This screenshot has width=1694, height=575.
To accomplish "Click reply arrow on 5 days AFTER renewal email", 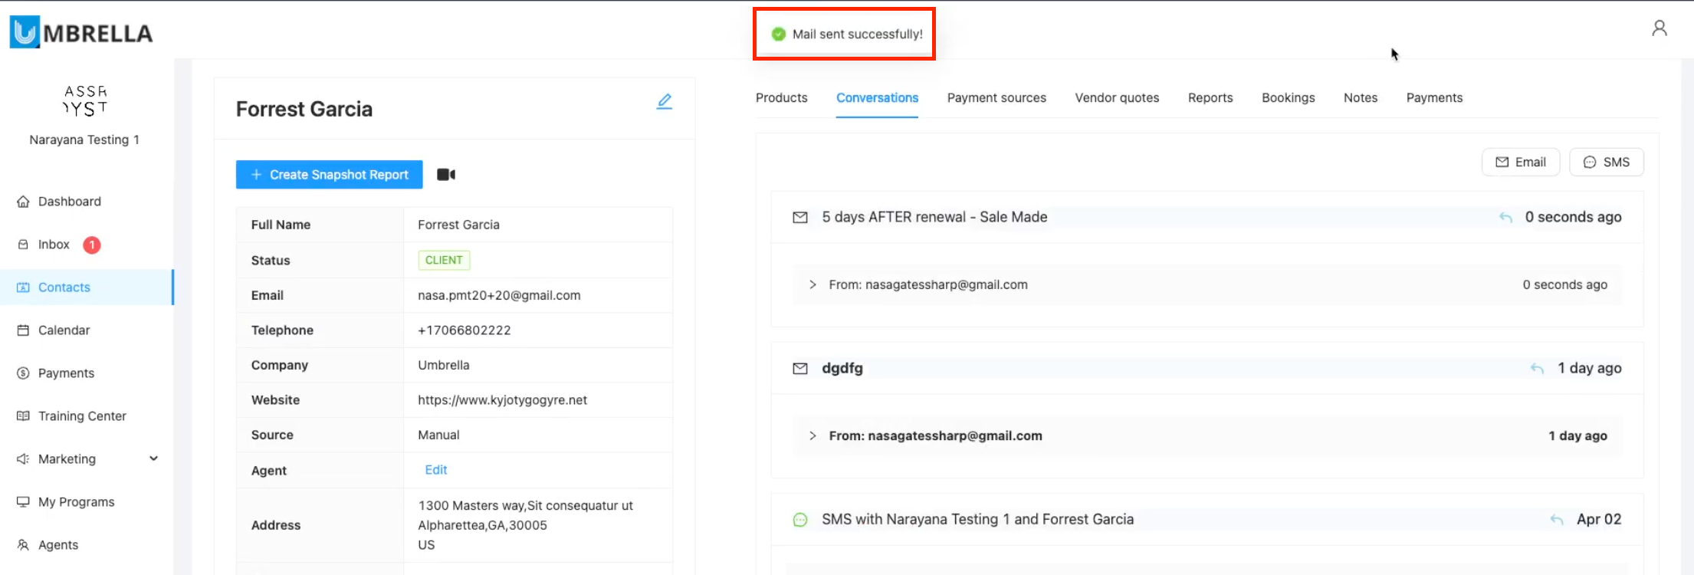I will [x=1505, y=218].
